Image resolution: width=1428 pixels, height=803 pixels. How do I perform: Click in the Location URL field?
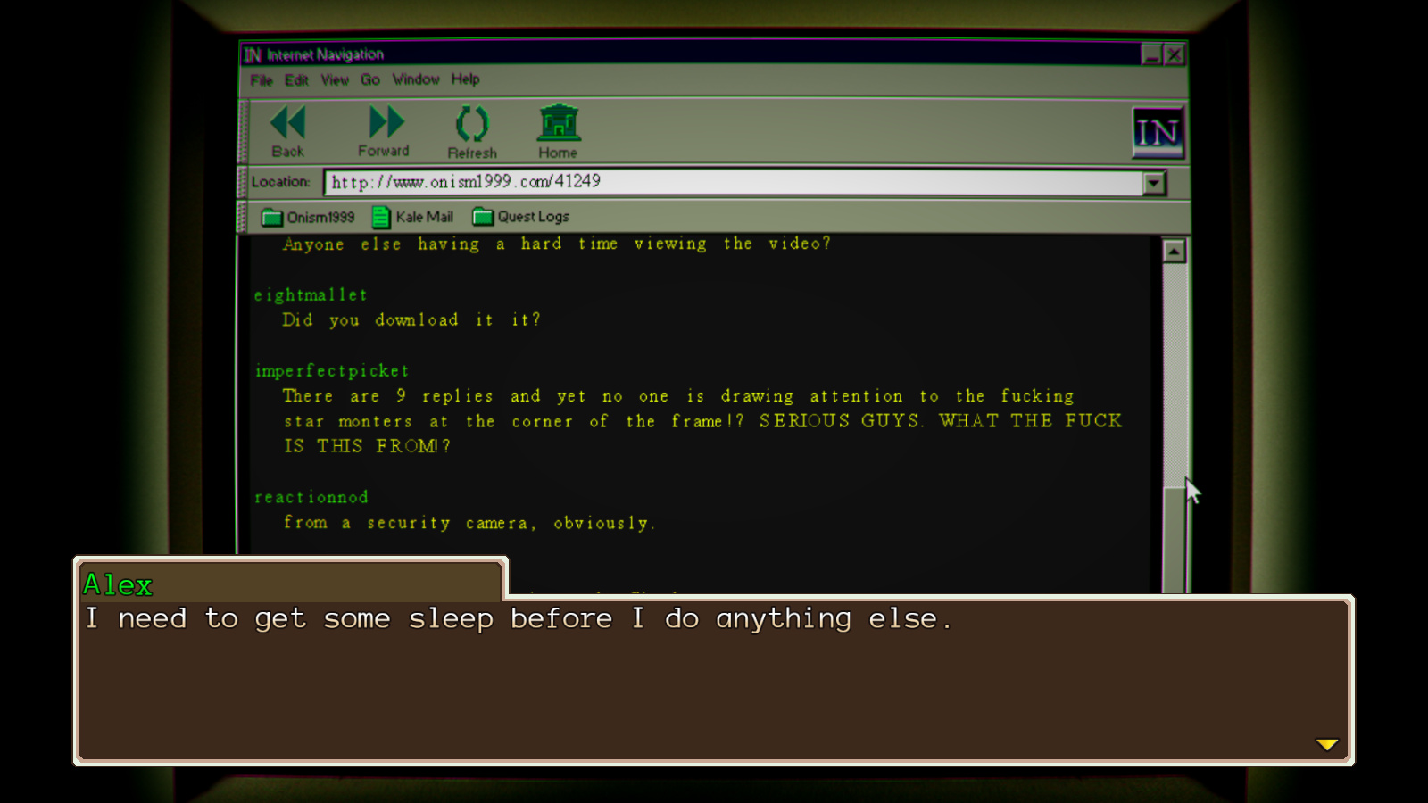point(732,182)
